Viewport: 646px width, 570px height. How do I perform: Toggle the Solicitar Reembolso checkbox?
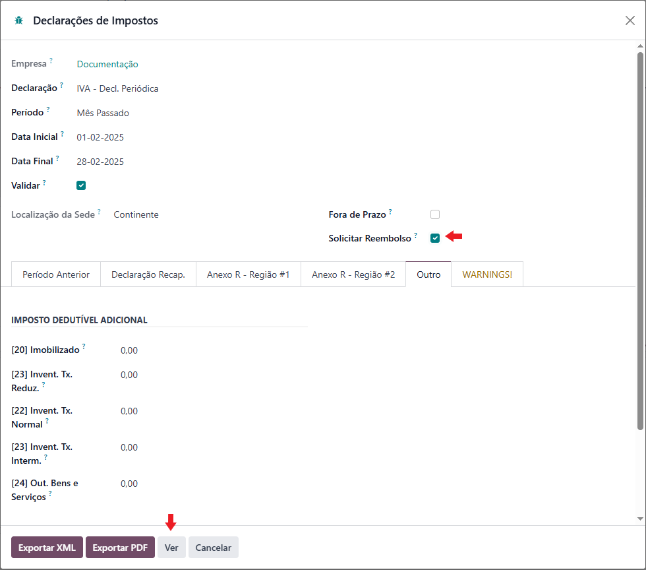tap(434, 238)
